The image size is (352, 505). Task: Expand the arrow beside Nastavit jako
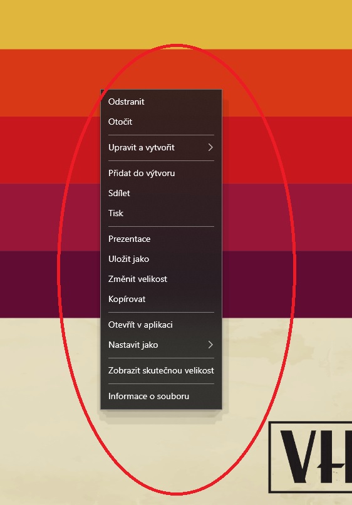[210, 345]
